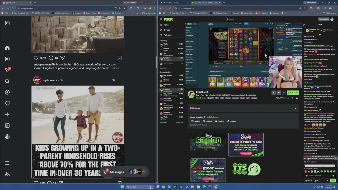Open the Cuffem channel in Following list
This screenshot has height=190, width=338.
click(171, 49)
